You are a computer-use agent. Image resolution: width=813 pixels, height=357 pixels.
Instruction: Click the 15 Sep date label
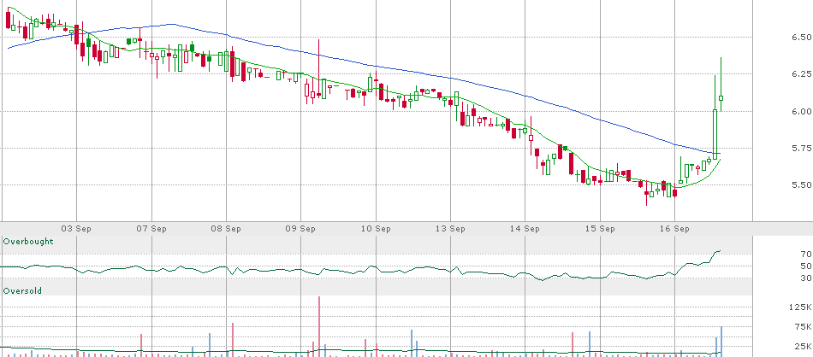click(599, 229)
